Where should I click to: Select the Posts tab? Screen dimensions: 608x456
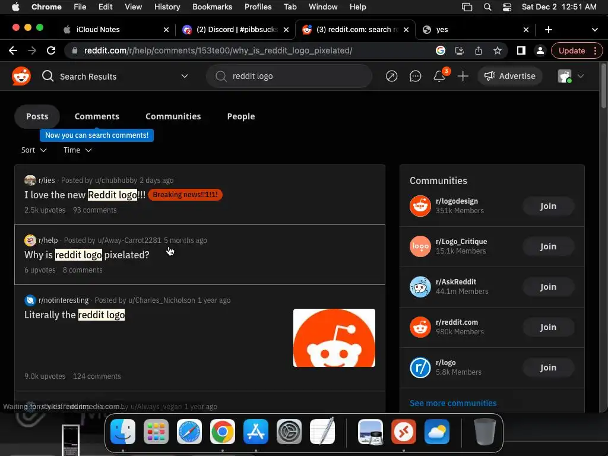click(x=37, y=116)
